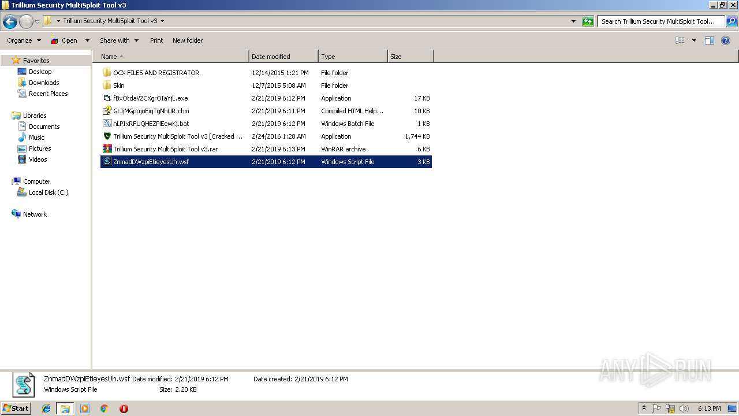Open the previous locations dropdown
Image resolution: width=739 pixels, height=416 pixels.
[573, 21]
